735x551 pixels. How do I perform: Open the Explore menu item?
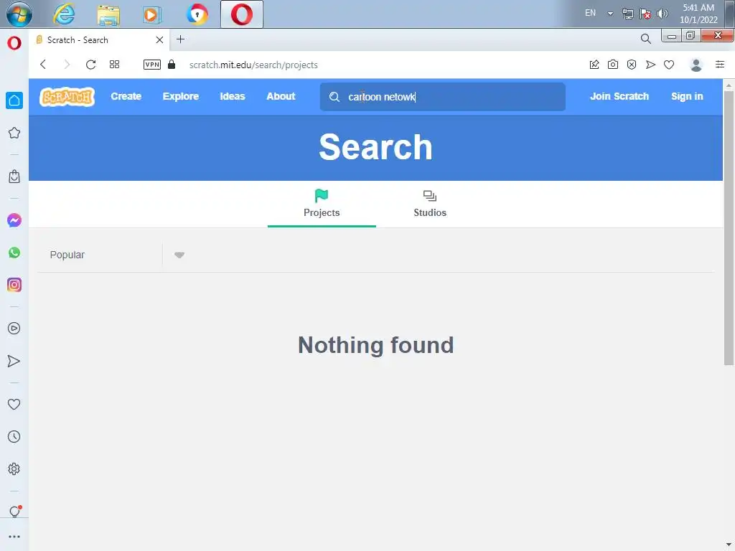pos(180,96)
